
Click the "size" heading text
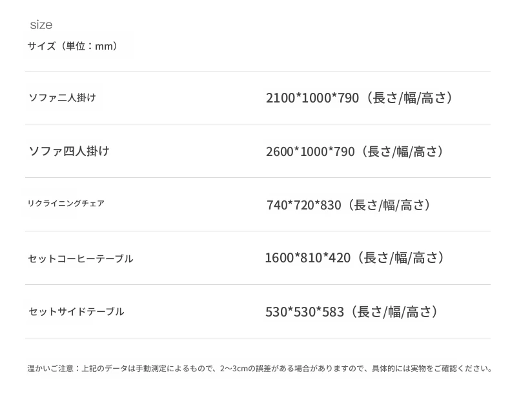tap(41, 25)
